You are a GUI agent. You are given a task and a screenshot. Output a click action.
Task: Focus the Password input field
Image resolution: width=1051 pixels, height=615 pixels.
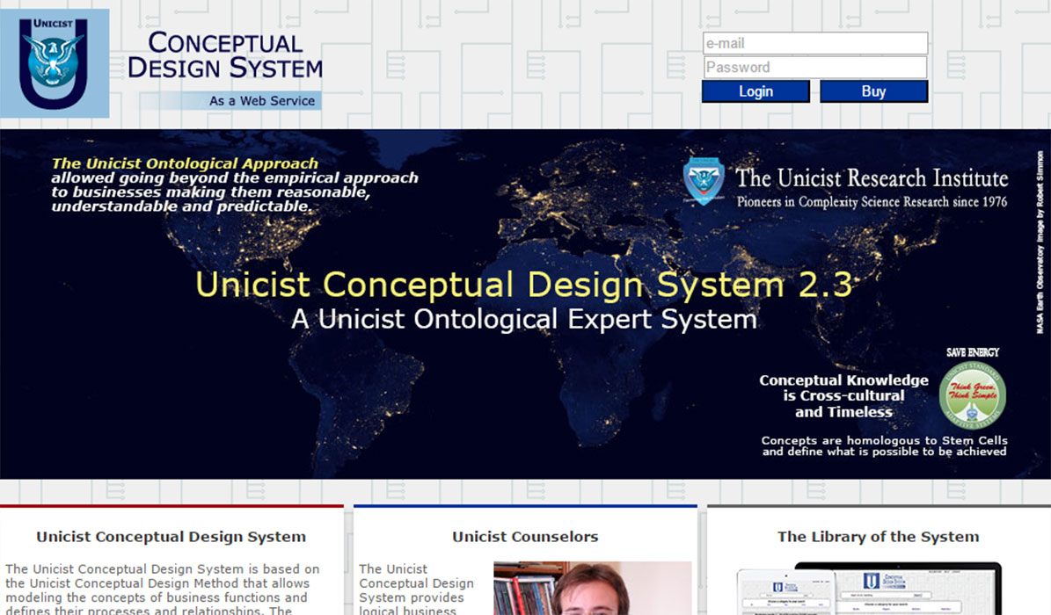click(x=814, y=68)
